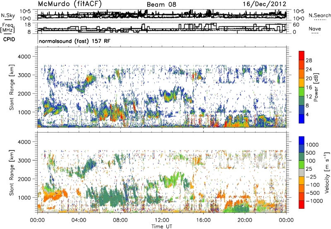
Task: Click the 2000 tick on velocity panel
Action: tap(24, 179)
